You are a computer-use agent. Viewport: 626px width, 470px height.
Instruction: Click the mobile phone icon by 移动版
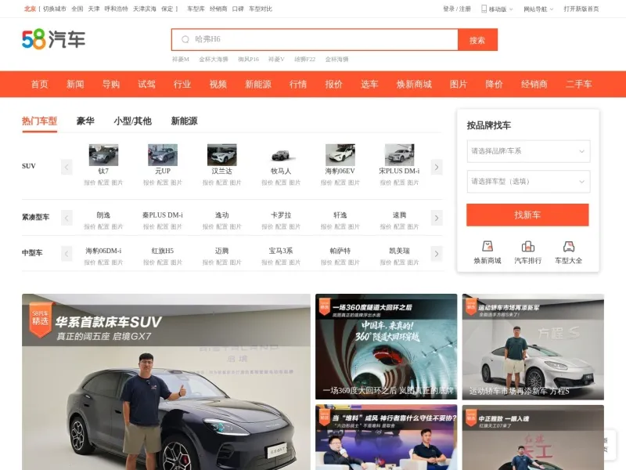tap(484, 9)
